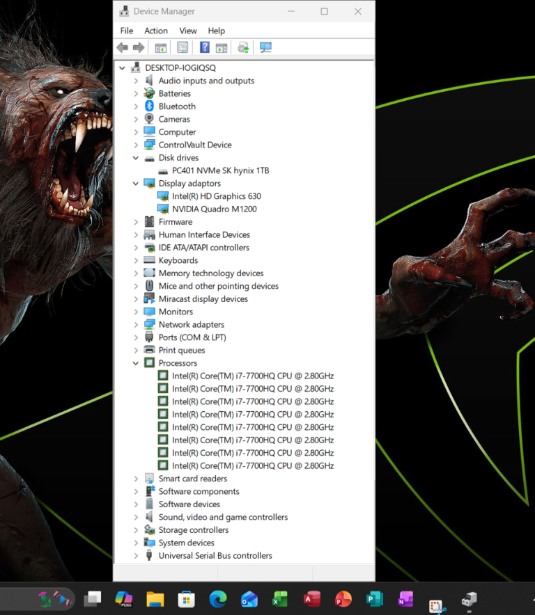Collapse the Disk drives category
Viewport: 535px width, 615px height.
[137, 158]
